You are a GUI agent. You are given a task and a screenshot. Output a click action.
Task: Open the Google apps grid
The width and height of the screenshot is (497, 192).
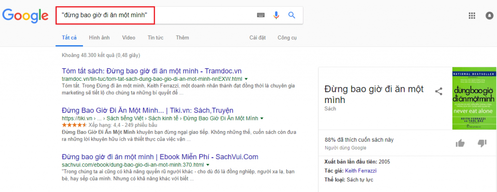coord(472,16)
